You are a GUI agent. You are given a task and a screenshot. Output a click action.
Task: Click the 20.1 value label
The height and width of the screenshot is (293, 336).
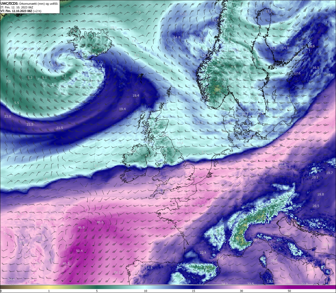(x=315, y=177)
